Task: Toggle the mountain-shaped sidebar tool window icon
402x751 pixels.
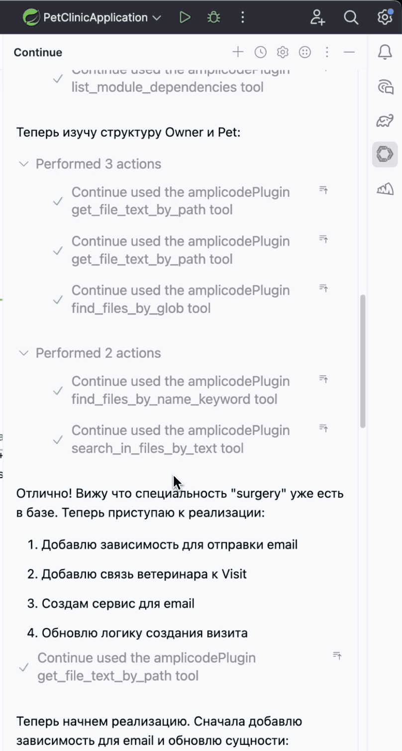Action: pyautogui.click(x=385, y=189)
